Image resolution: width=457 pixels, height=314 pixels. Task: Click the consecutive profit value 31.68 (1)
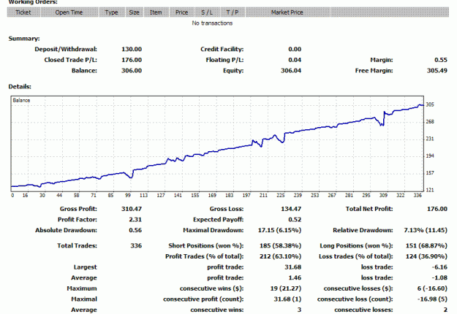287,299
